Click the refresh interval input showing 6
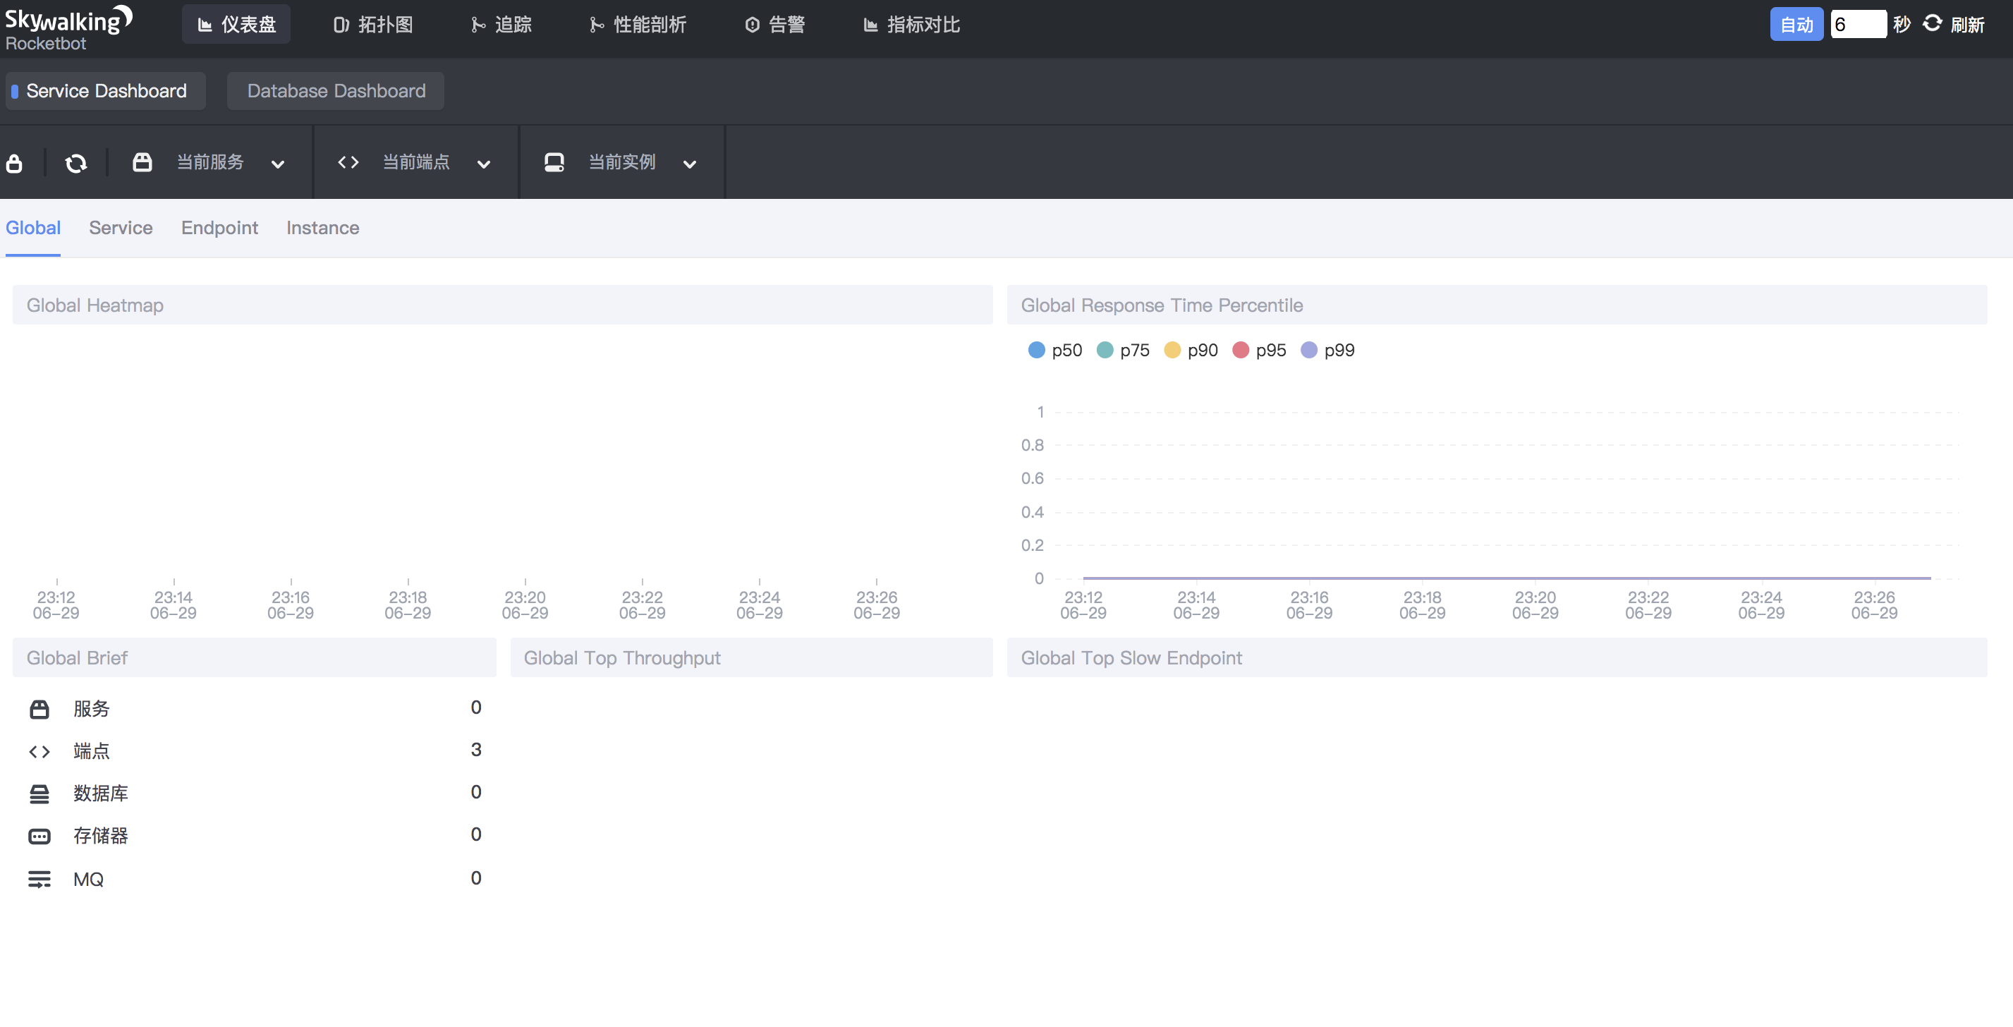Viewport: 2013px width, 1027px height. pos(1859,23)
